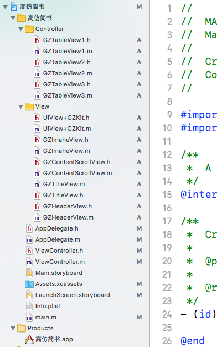
Task: Open GZHeaderView.m file
Action: click(x=68, y=217)
